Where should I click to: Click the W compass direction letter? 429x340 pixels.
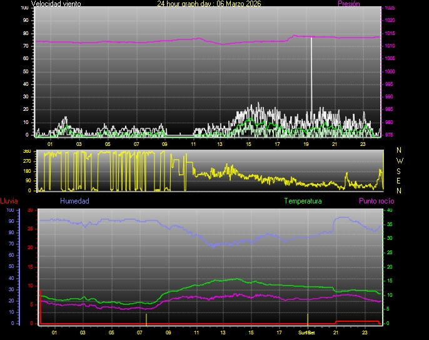400,160
